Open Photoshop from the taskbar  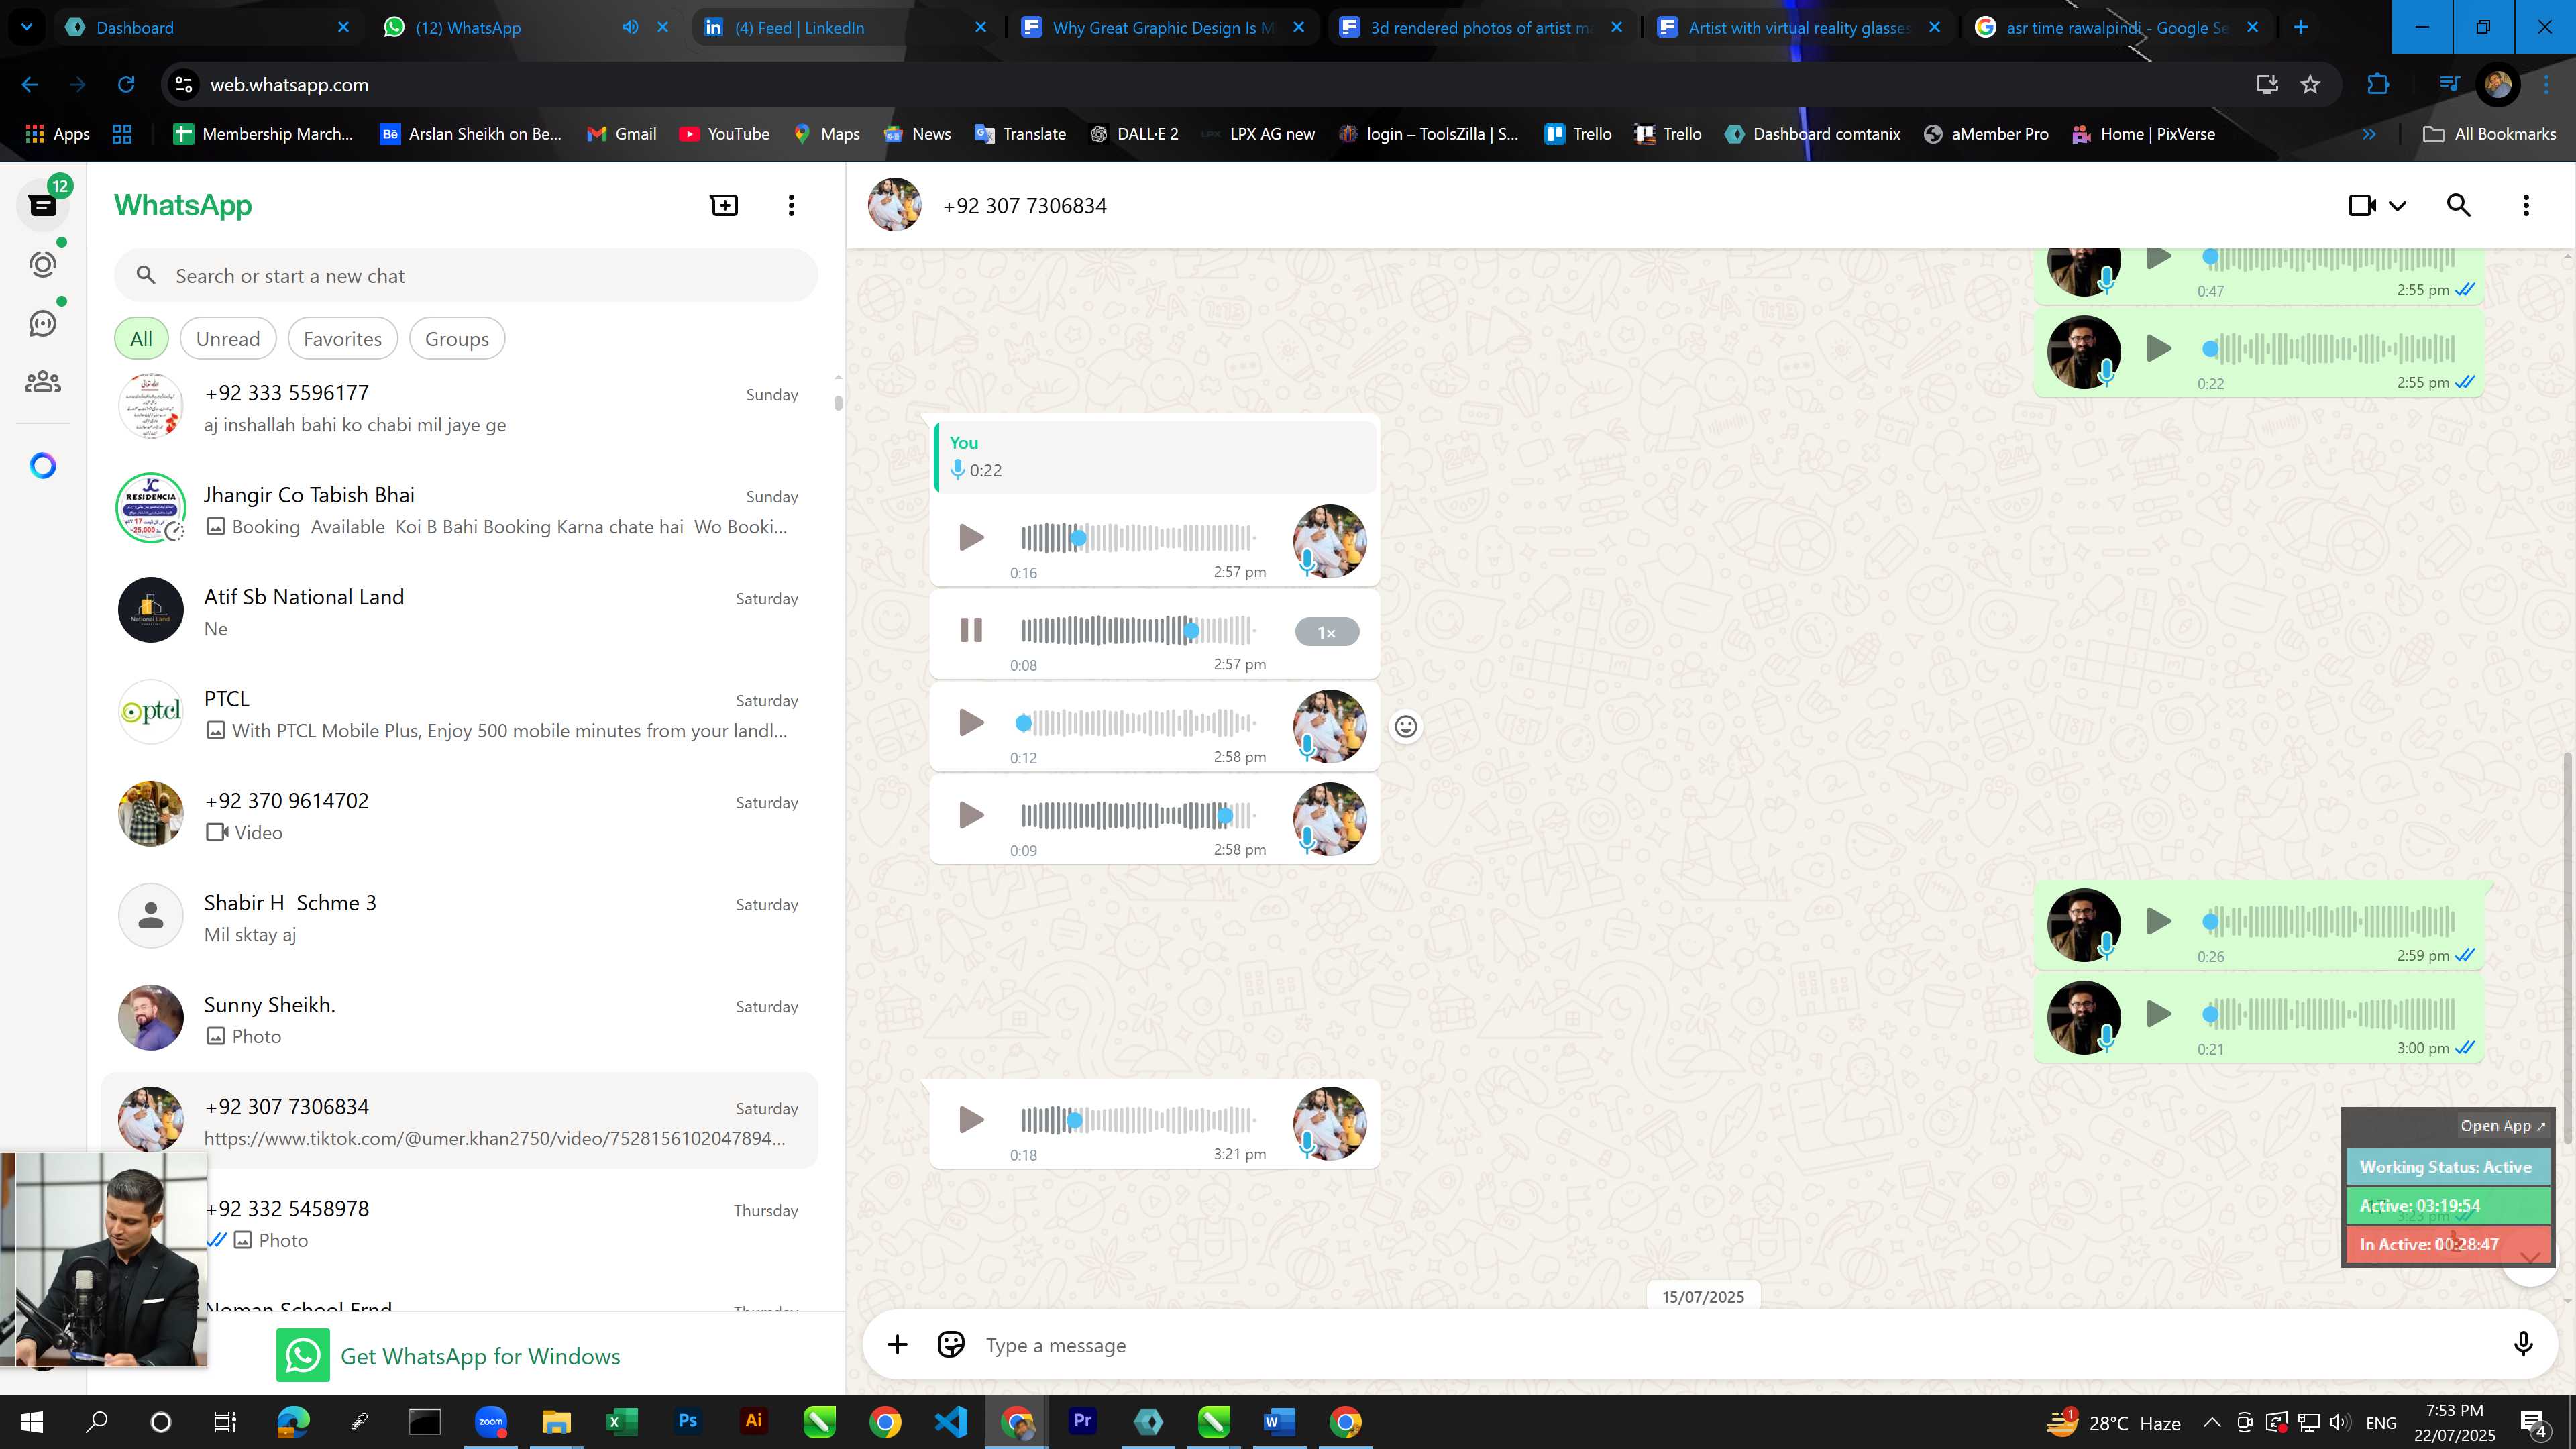click(x=687, y=1421)
